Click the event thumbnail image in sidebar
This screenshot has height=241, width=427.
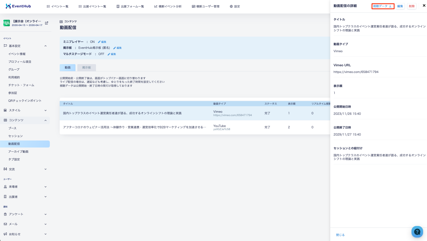click(6, 23)
